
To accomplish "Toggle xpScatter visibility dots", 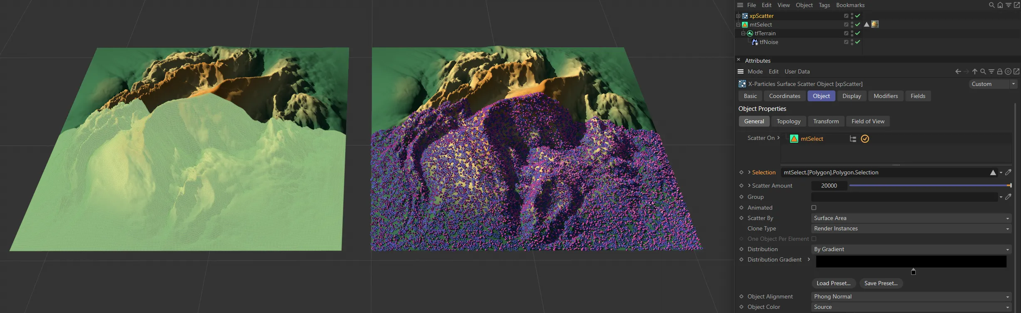I will [x=852, y=16].
